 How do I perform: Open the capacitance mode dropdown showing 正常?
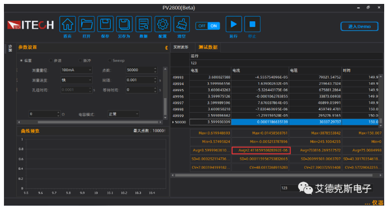(124, 114)
